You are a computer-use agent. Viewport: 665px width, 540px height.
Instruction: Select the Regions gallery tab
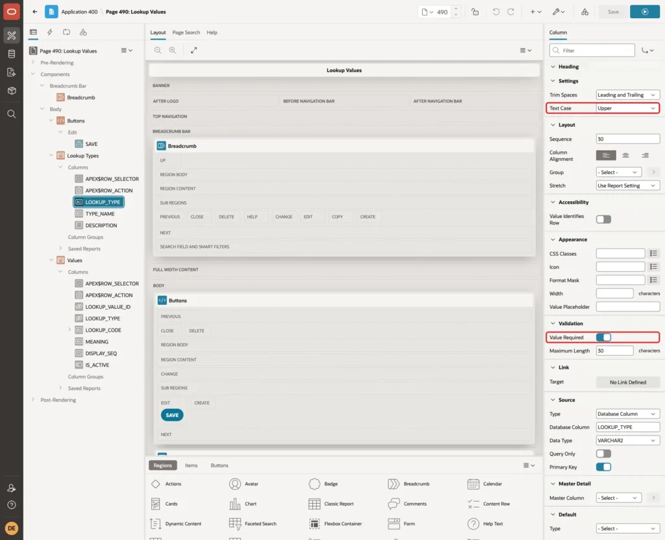pyautogui.click(x=163, y=465)
